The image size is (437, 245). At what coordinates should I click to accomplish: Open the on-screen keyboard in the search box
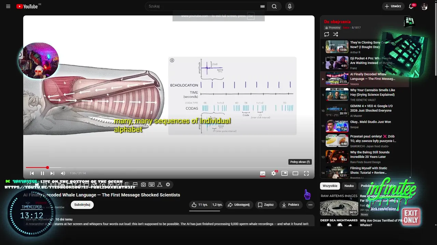coord(263,6)
